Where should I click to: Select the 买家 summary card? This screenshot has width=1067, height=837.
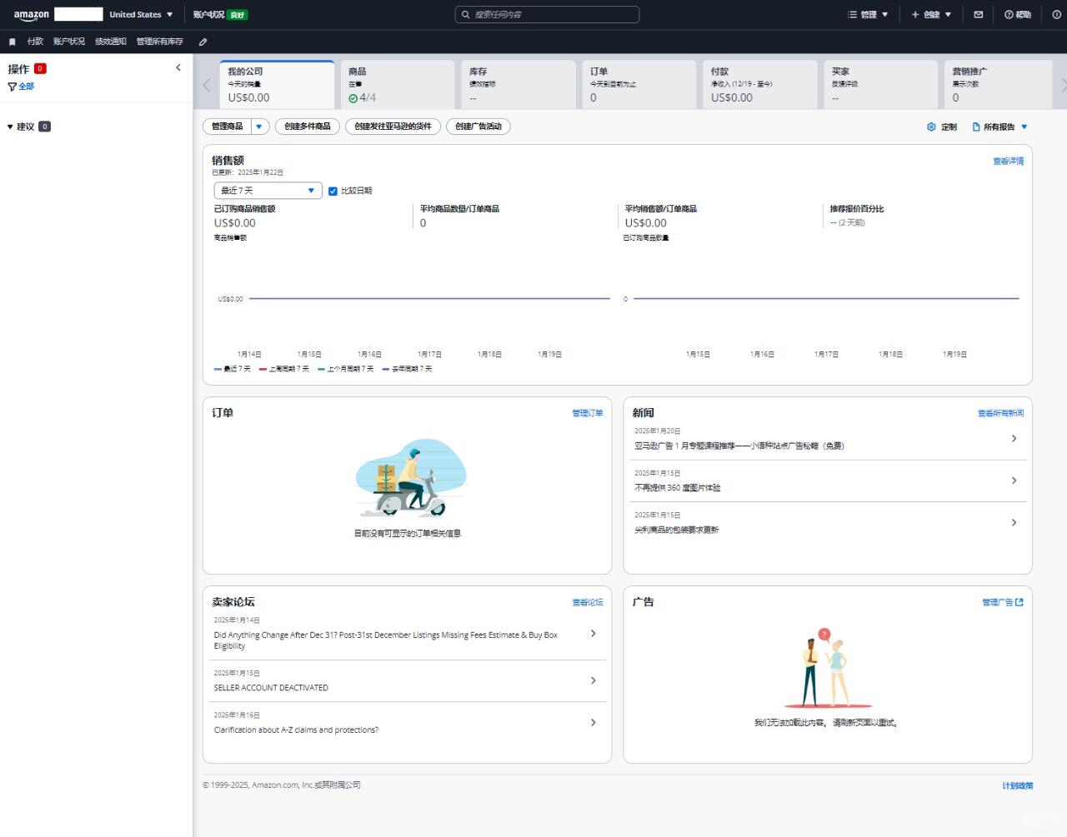click(x=880, y=84)
